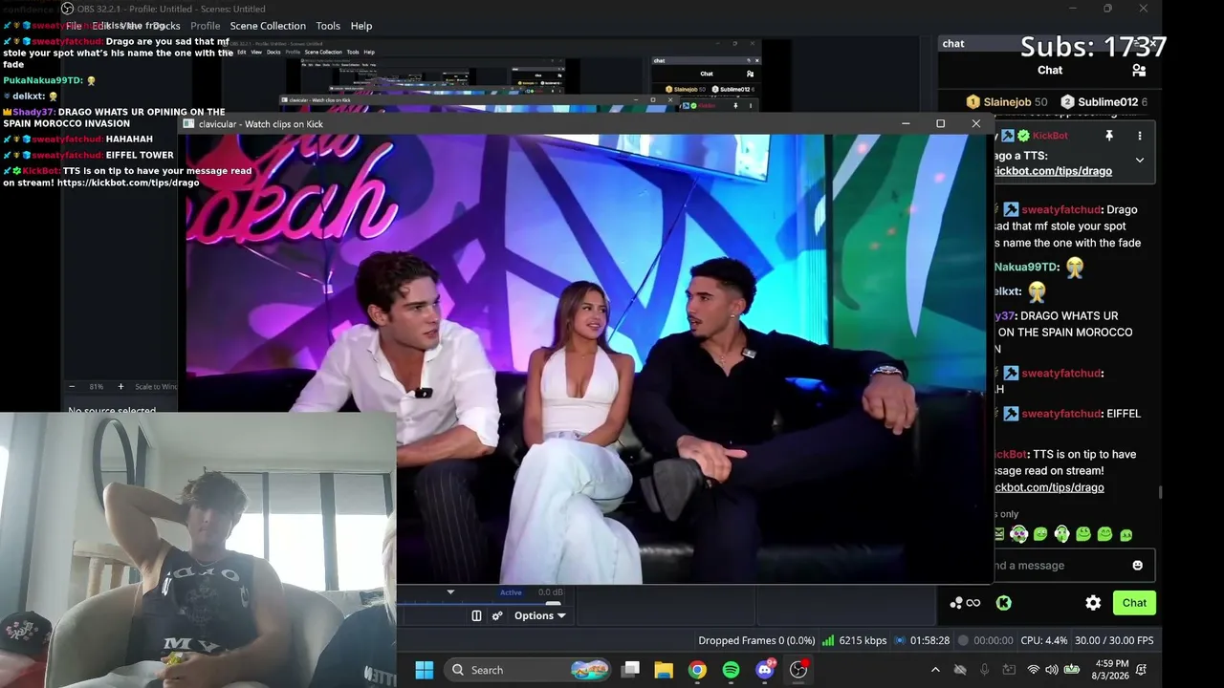Image resolution: width=1224 pixels, height=688 pixels.
Task: Click the CPU: 4.4% status entry
Action: [x=1044, y=640]
